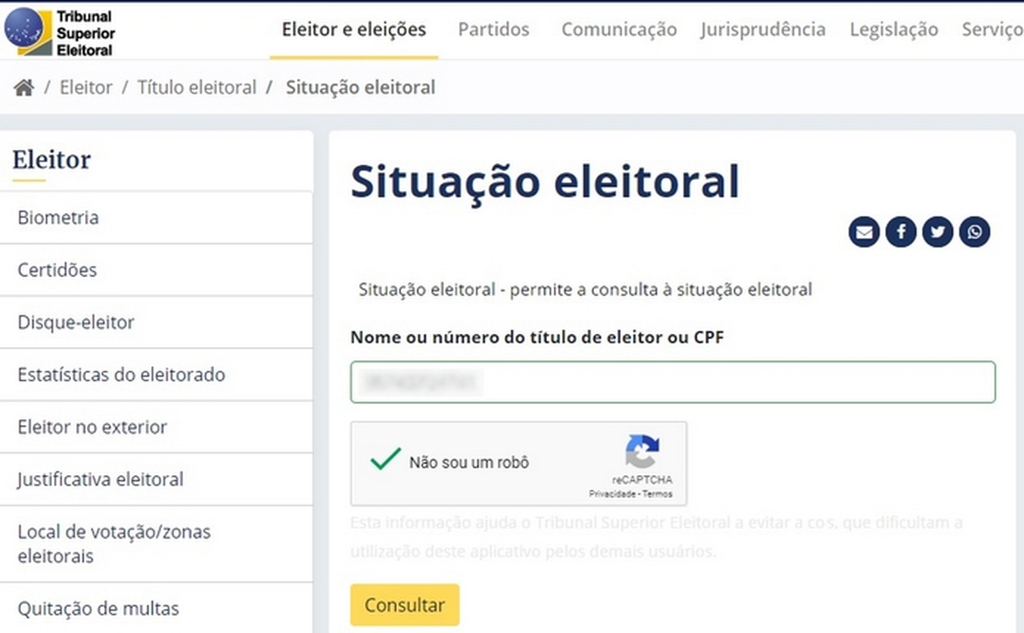Open reCAPTCHA Privacidade link
Viewport: 1024px width, 633px height.
tap(612, 494)
